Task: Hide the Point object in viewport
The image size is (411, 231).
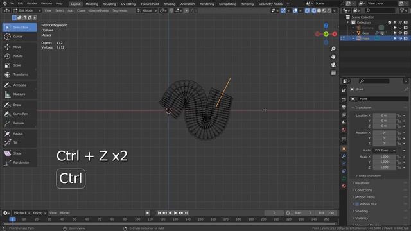Action: 400,38
